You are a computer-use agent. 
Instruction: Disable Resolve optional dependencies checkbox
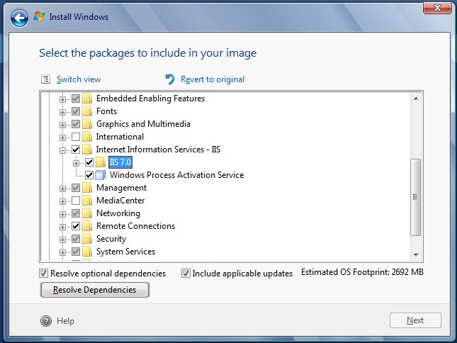point(43,274)
